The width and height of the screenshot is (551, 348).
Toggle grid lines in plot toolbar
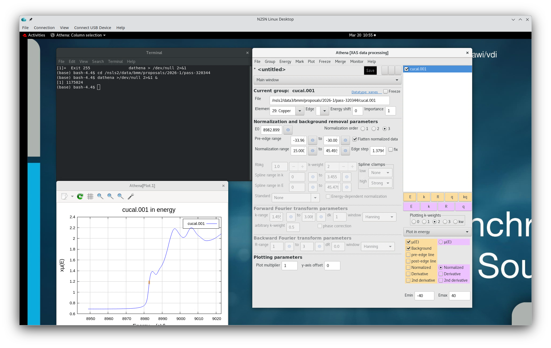[x=90, y=197]
